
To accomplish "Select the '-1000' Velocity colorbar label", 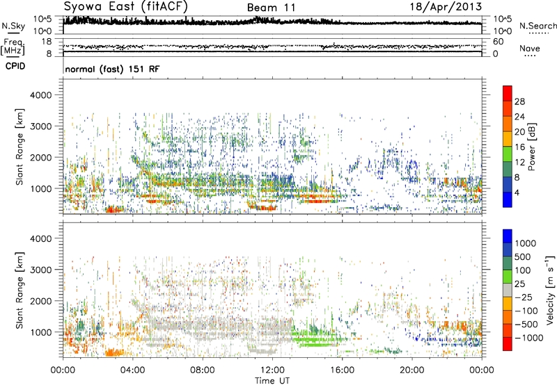I will click(x=529, y=338).
